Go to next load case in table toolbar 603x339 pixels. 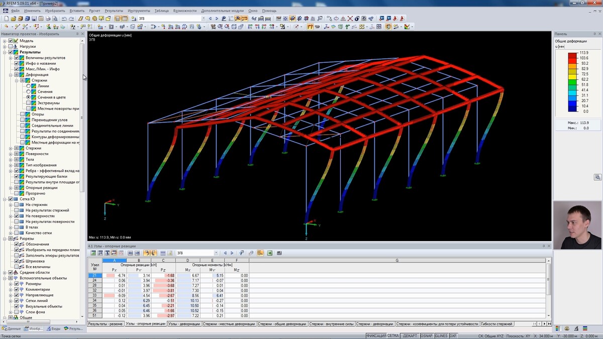(x=232, y=253)
